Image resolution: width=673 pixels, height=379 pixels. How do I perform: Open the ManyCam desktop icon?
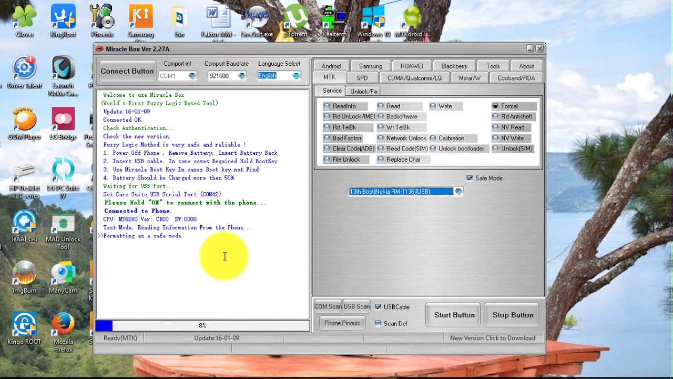(63, 277)
